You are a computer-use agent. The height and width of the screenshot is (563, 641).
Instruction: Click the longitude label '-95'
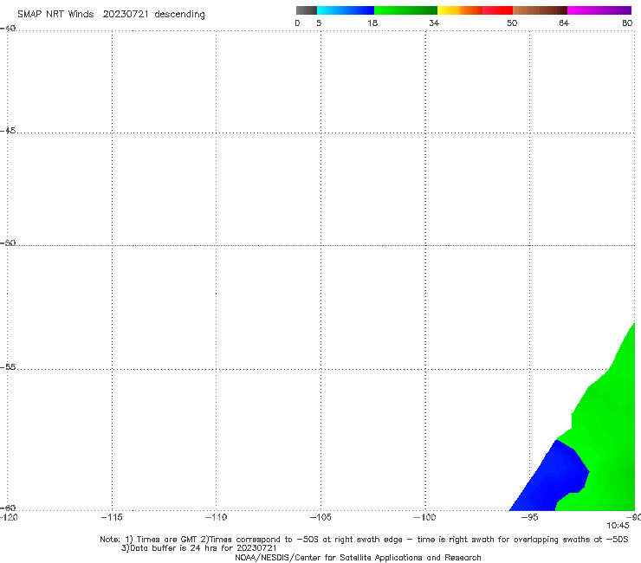coord(530,517)
